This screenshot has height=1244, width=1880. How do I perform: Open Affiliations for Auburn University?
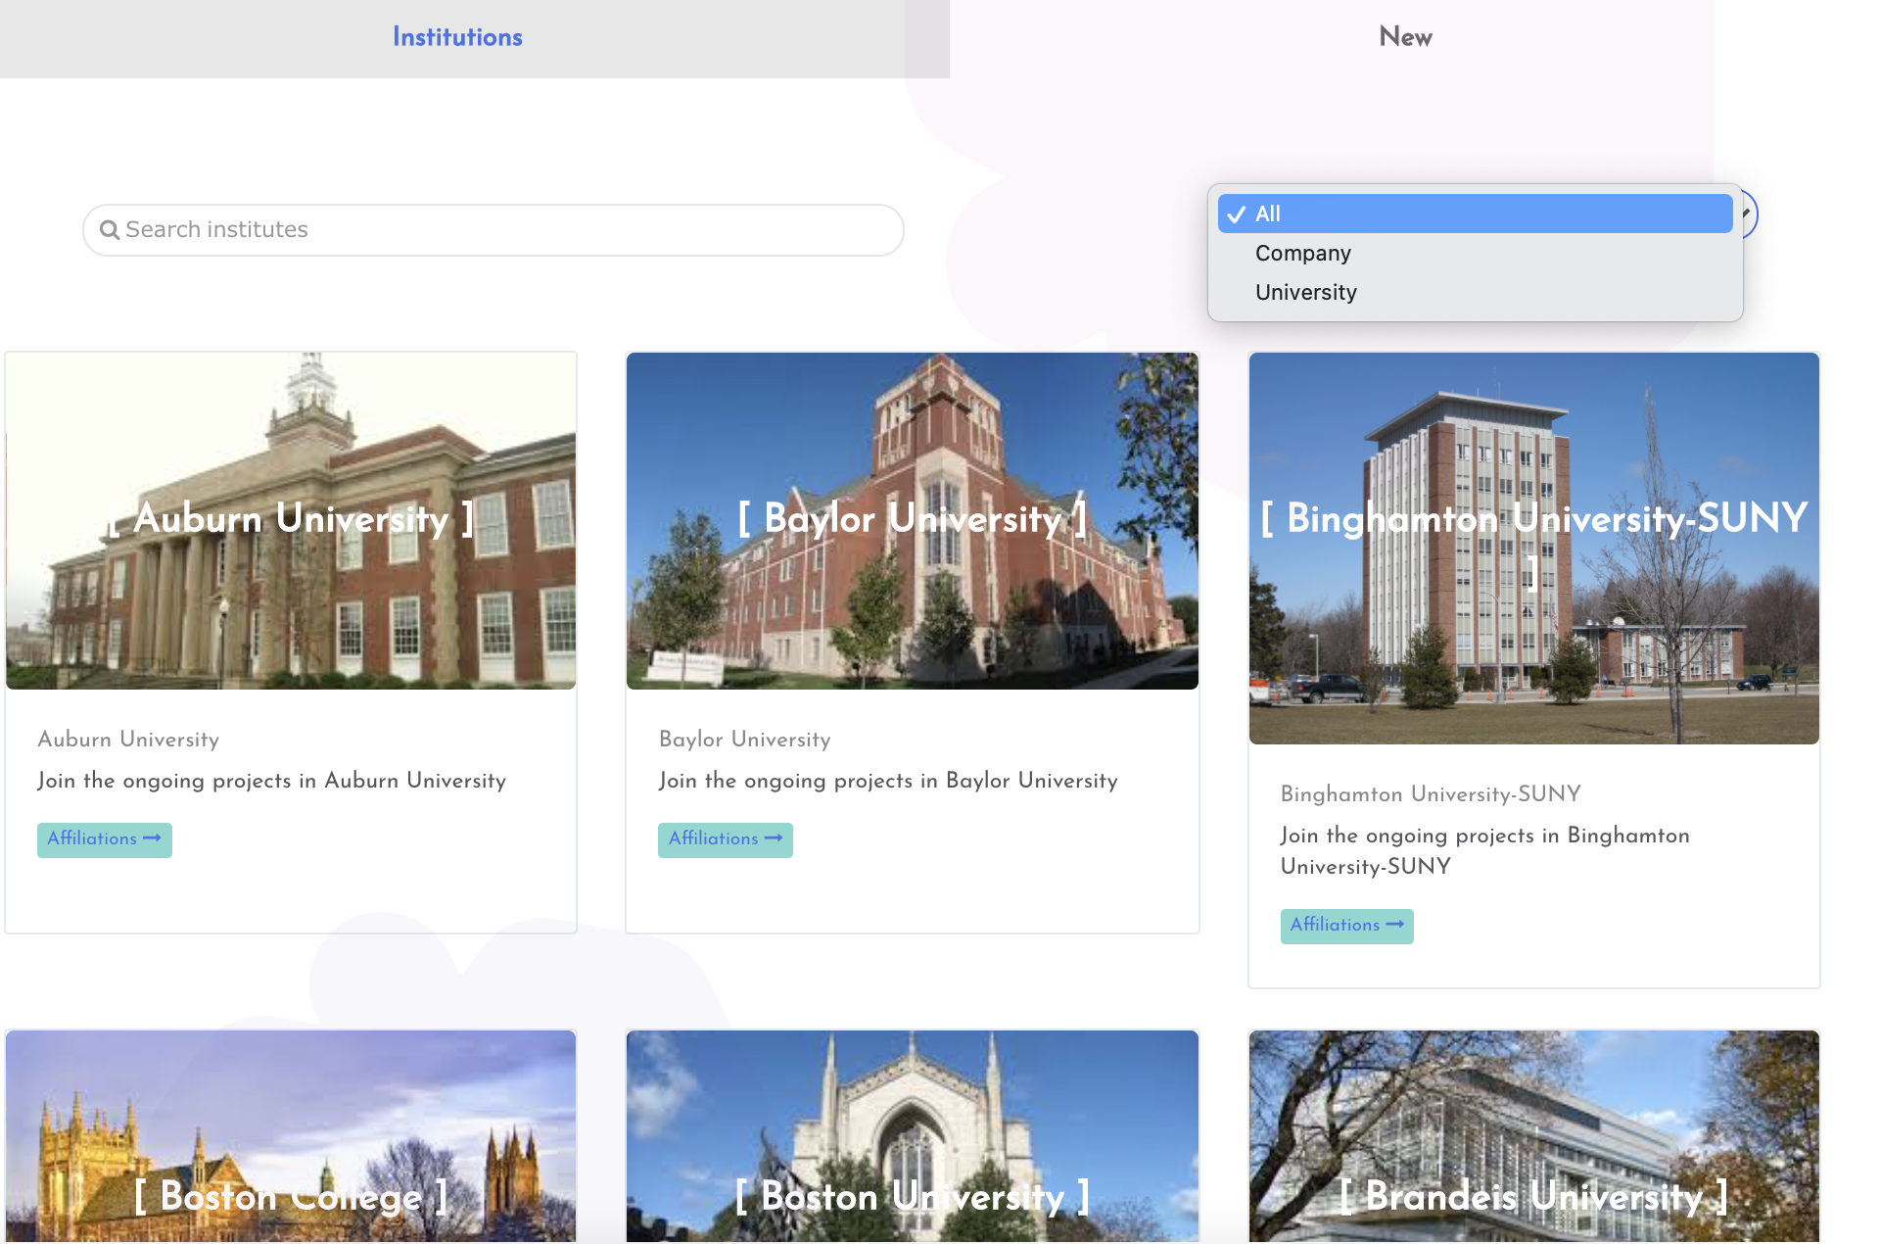coord(105,839)
